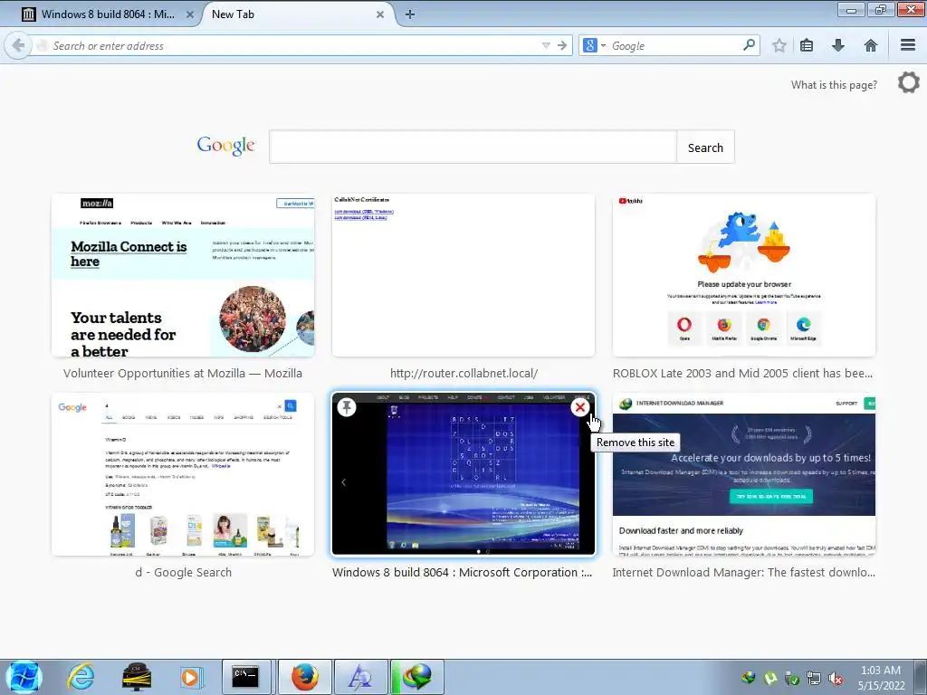Open the search engine selector dropdown

(594, 45)
